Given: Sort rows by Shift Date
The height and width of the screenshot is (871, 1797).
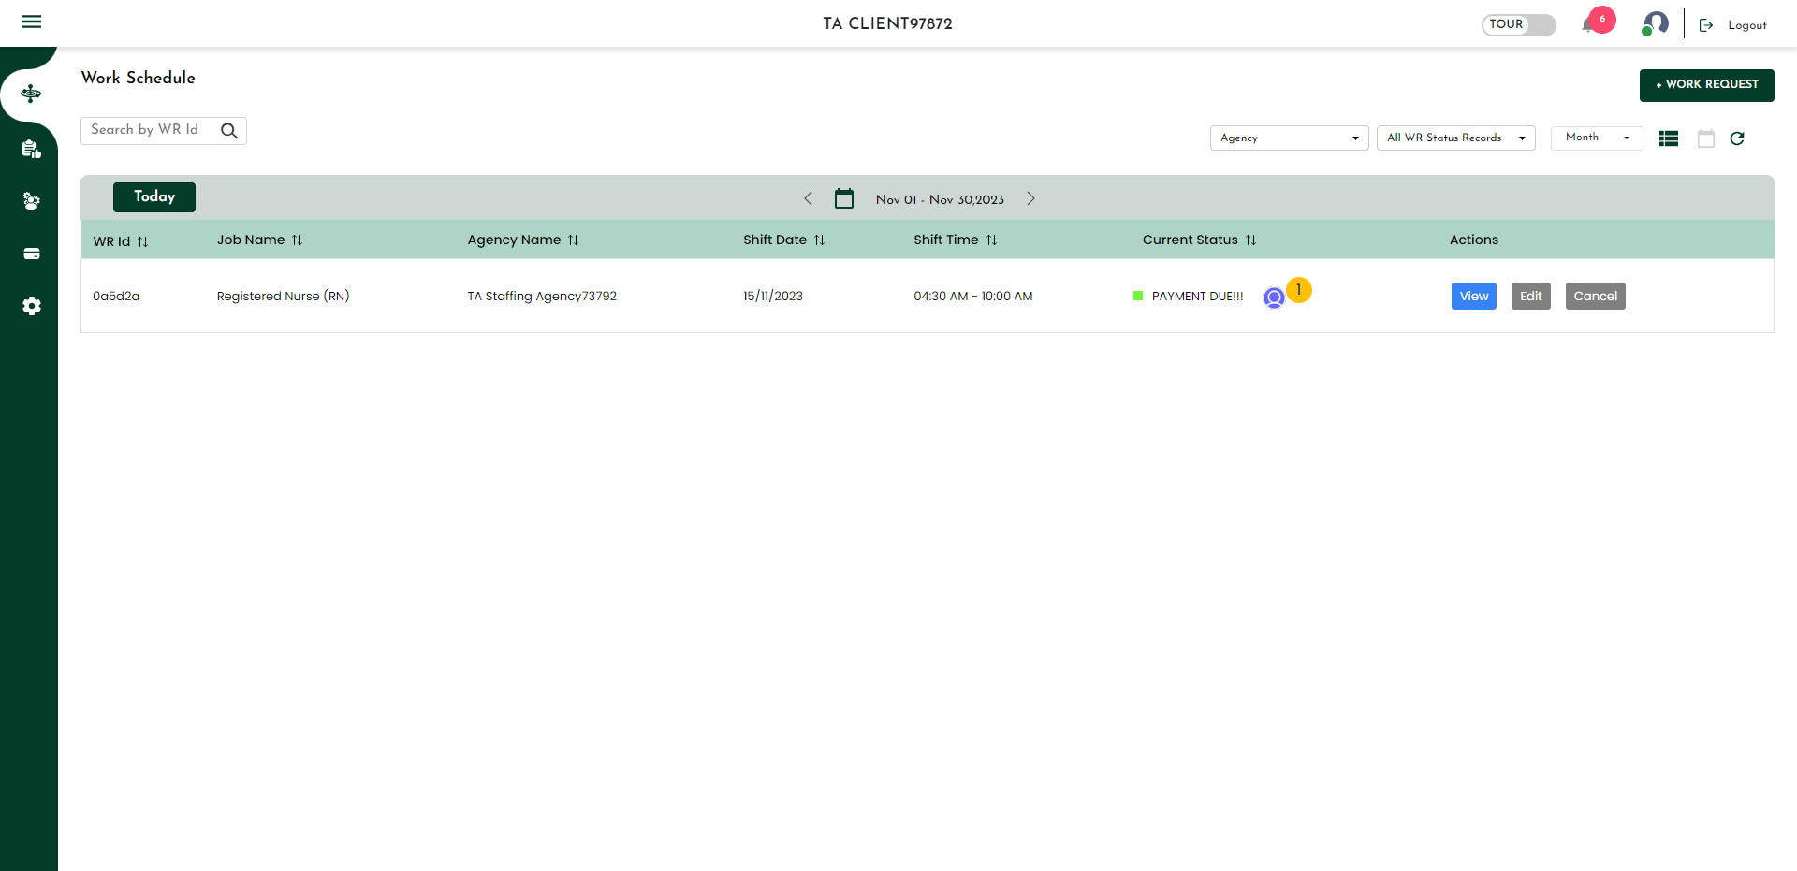Looking at the screenshot, I should (x=821, y=240).
